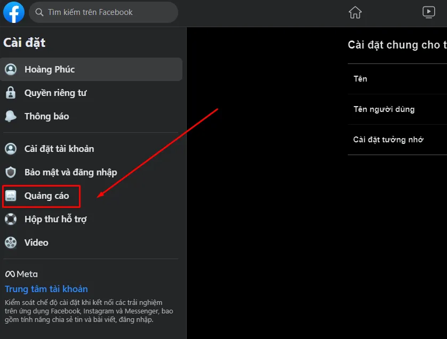This screenshot has height=339, width=447.
Task: Open 'Cài đặt tài khoản' in the sidebar
Action: pyautogui.click(x=59, y=149)
